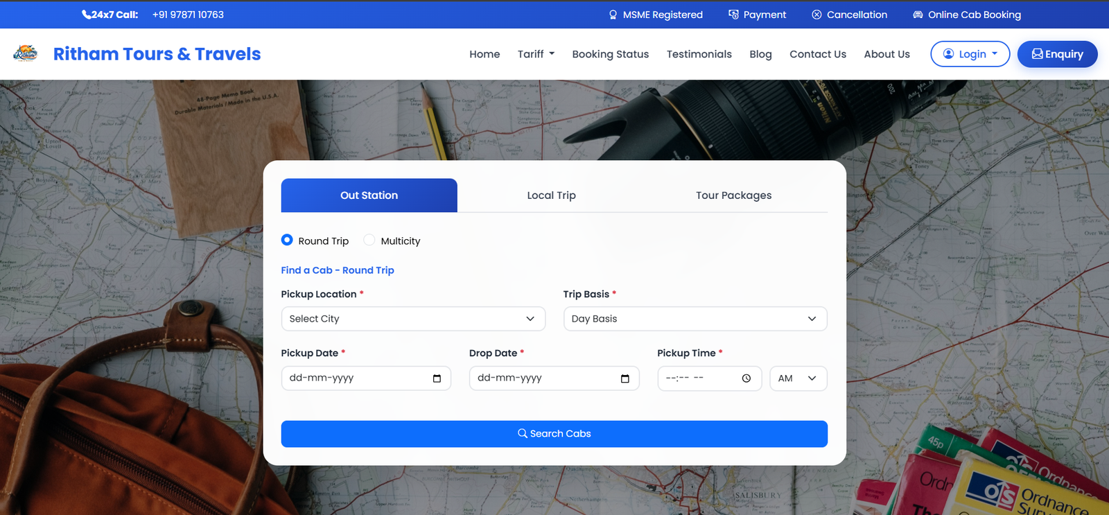This screenshot has width=1109, height=515.
Task: Expand the Login dropdown caret
Action: (995, 53)
